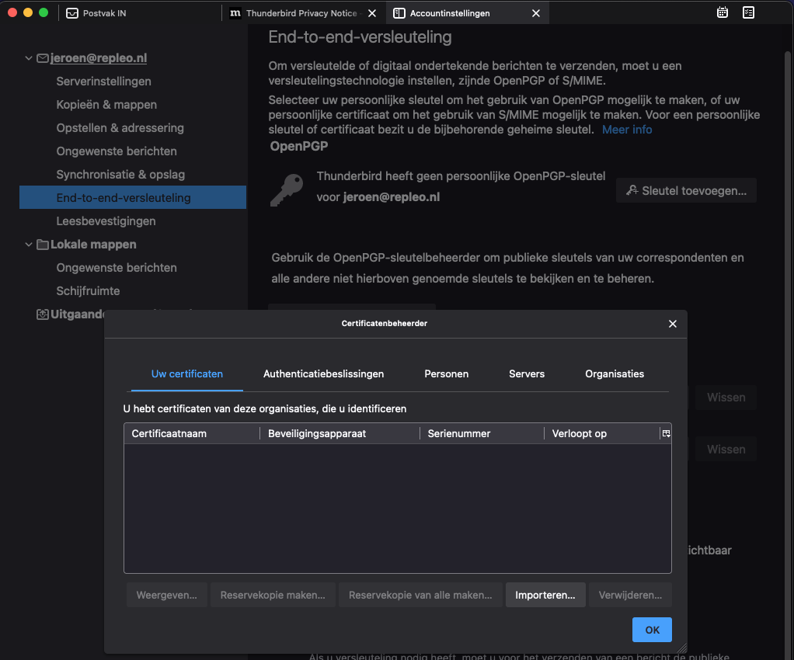Sort by Beveiligingsapparaat column header
The height and width of the screenshot is (660, 794).
[340, 433]
